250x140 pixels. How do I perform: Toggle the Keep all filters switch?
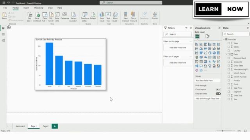[x=218, y=94]
